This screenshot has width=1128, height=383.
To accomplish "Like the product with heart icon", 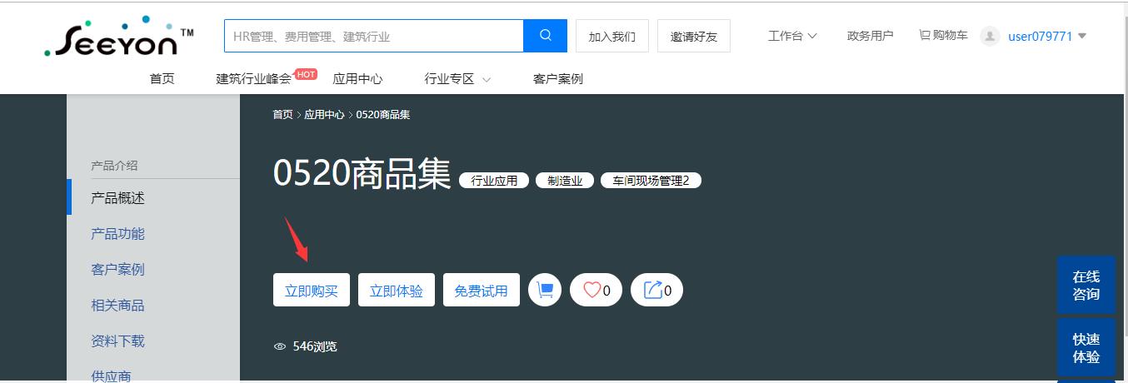I will coord(596,290).
